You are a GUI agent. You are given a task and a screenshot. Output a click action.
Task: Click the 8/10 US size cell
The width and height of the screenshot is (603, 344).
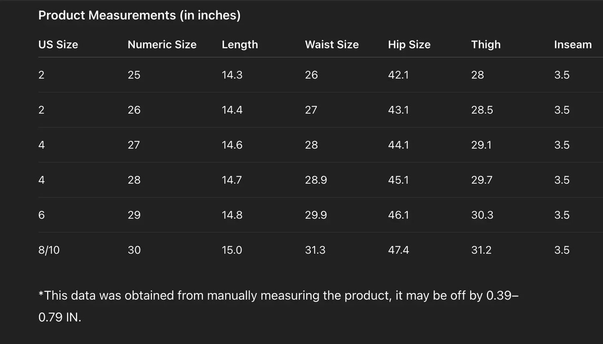49,250
